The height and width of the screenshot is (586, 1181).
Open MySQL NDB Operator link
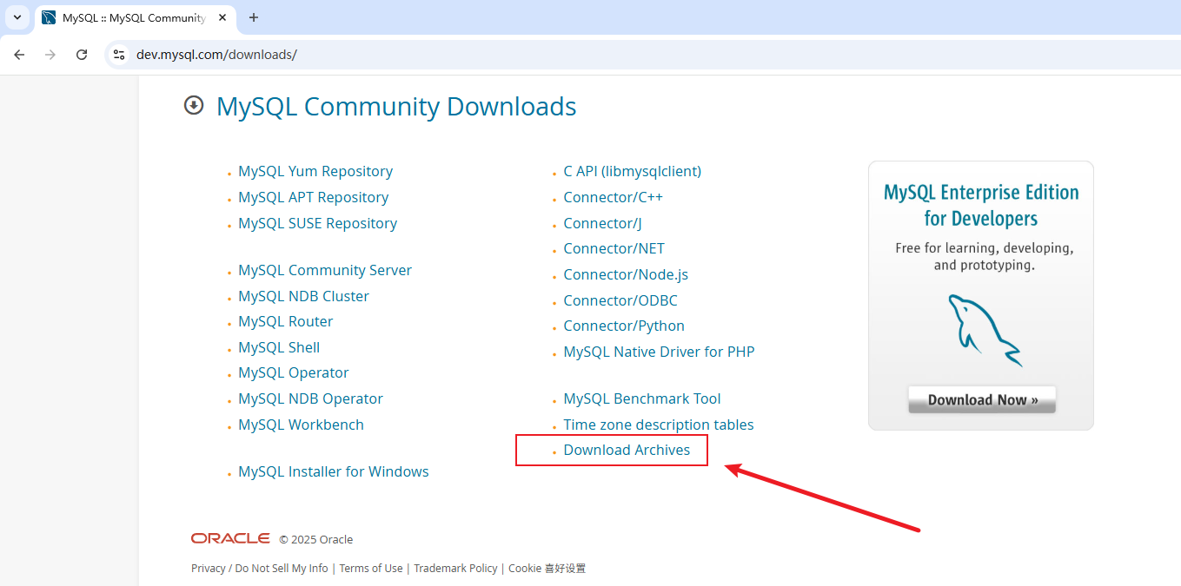311,399
